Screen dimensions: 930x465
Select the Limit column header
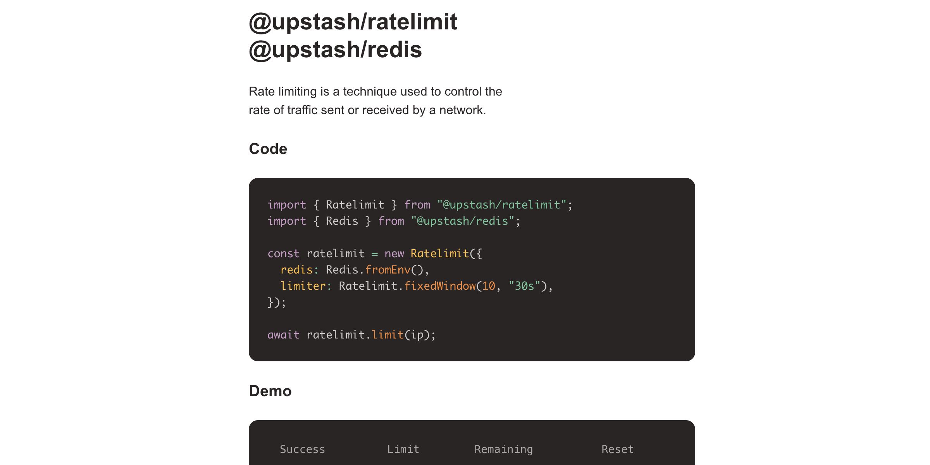403,449
